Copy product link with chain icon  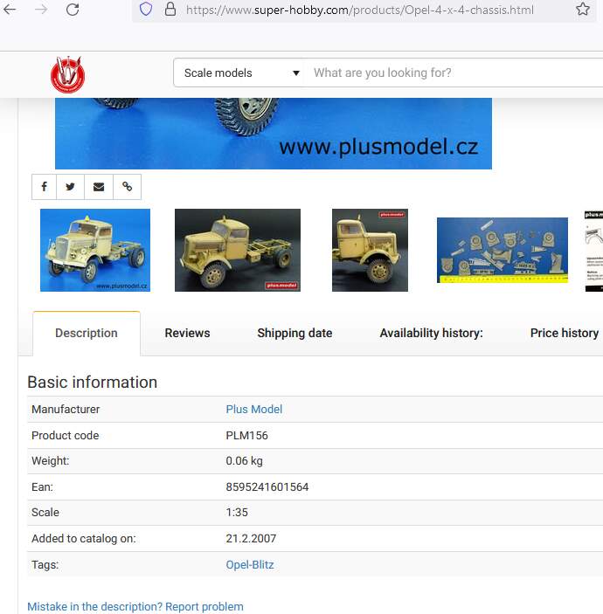tap(127, 187)
